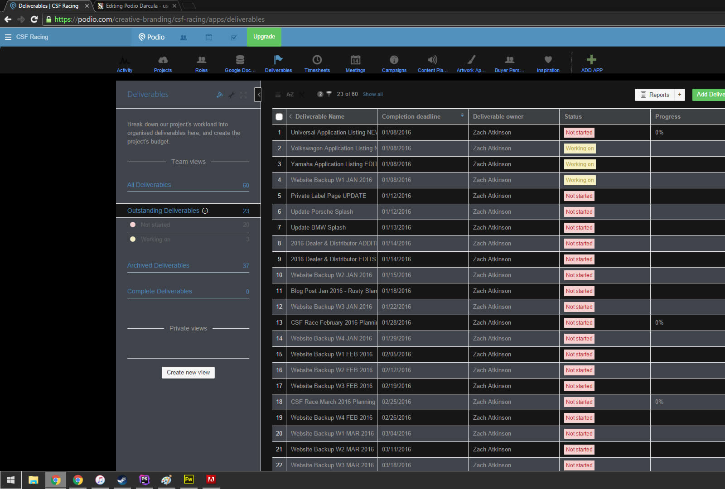Open the contacts icon in top bar
Image resolution: width=725 pixels, height=489 pixels.
(184, 37)
